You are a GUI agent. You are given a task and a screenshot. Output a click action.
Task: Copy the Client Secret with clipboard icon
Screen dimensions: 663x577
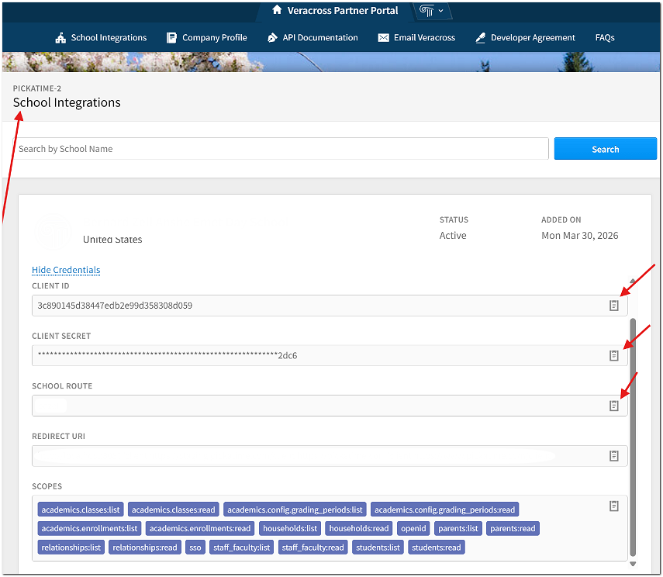coord(613,355)
